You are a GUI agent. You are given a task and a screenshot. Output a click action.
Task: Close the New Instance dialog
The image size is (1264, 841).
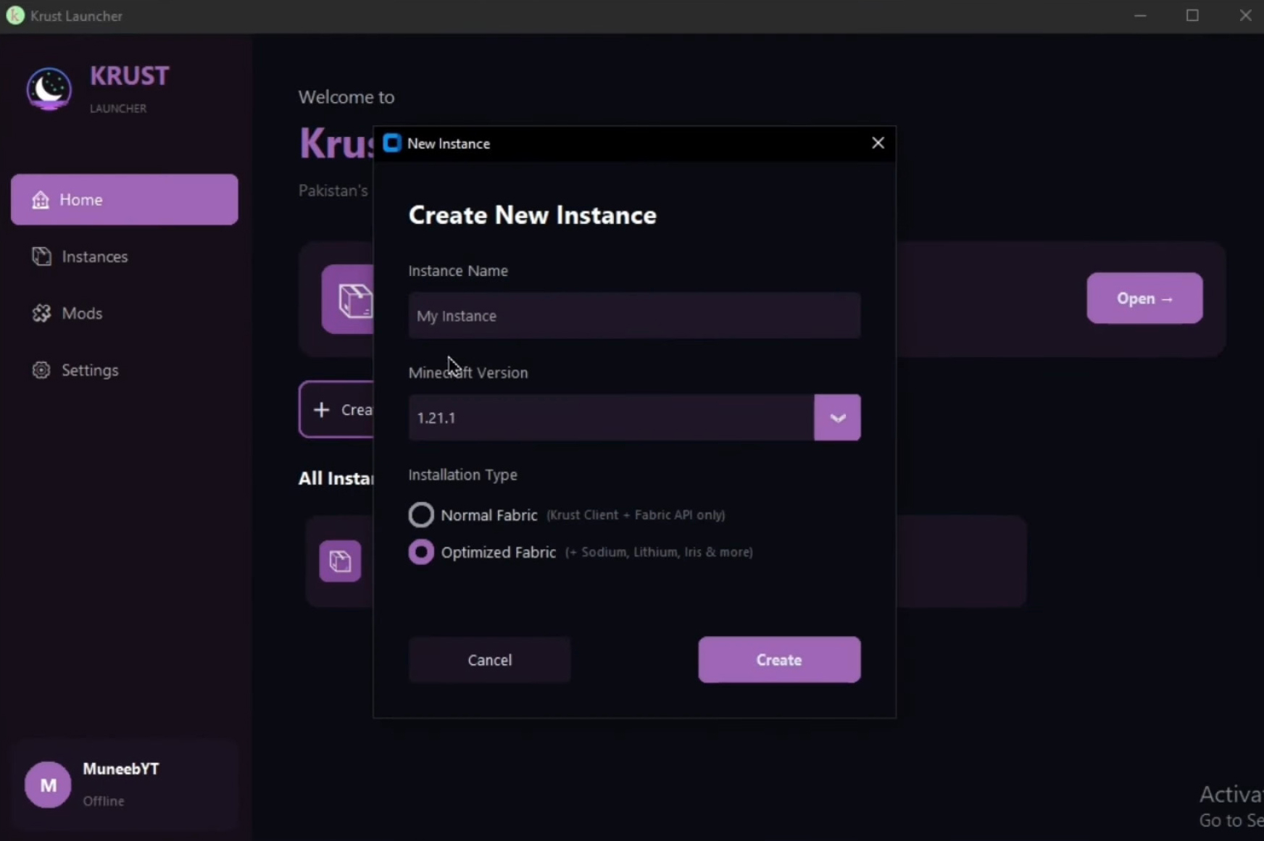click(878, 143)
